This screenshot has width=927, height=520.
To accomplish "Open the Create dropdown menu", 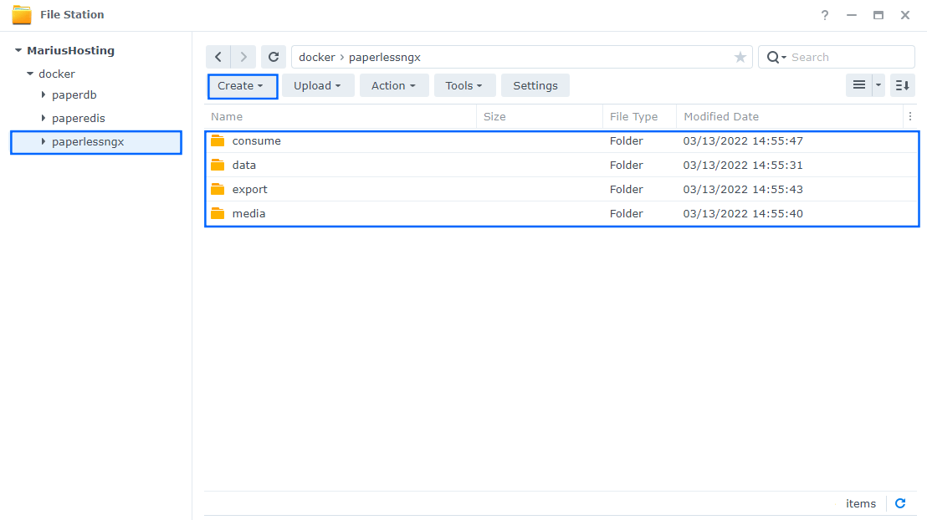I will point(242,84).
